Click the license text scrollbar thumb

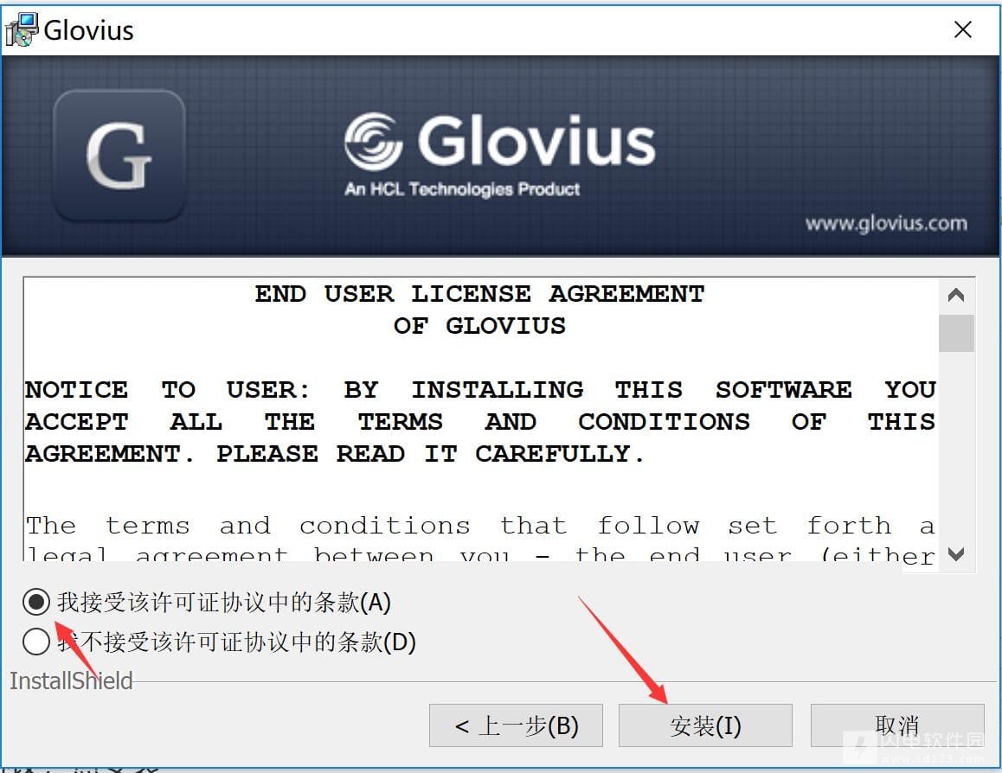coord(956,333)
